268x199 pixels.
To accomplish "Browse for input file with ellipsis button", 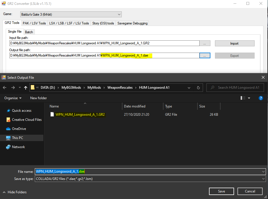I will tap(205, 43).
